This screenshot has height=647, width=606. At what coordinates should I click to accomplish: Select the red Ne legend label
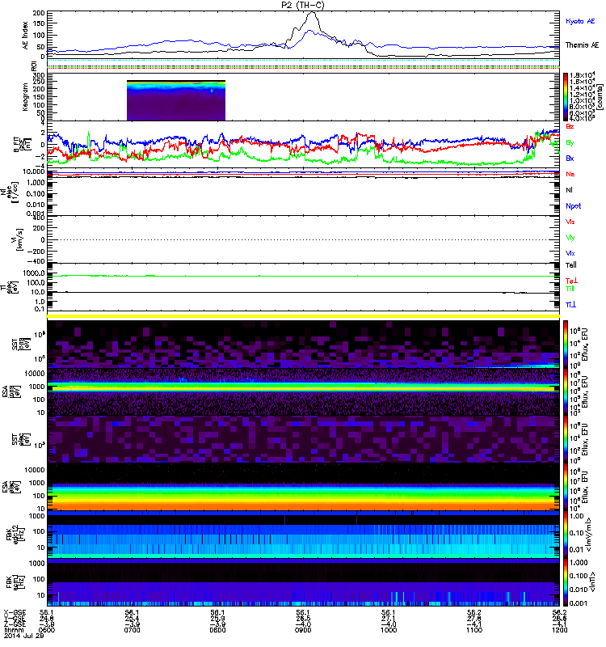570,174
